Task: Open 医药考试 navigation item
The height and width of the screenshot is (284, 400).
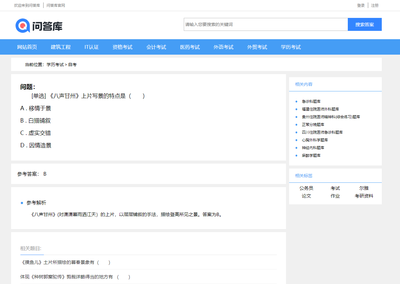Action: click(x=190, y=47)
